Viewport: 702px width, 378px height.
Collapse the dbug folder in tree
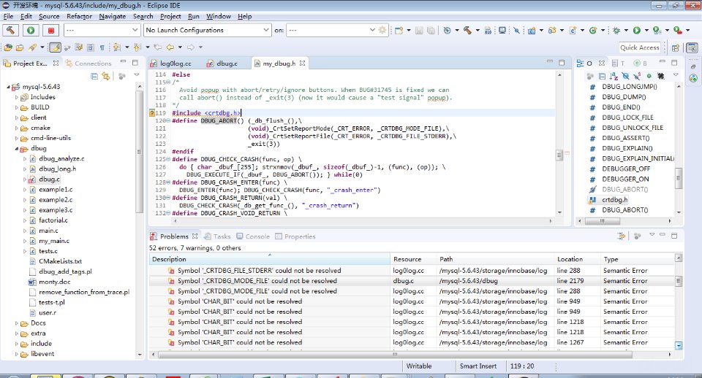point(17,148)
